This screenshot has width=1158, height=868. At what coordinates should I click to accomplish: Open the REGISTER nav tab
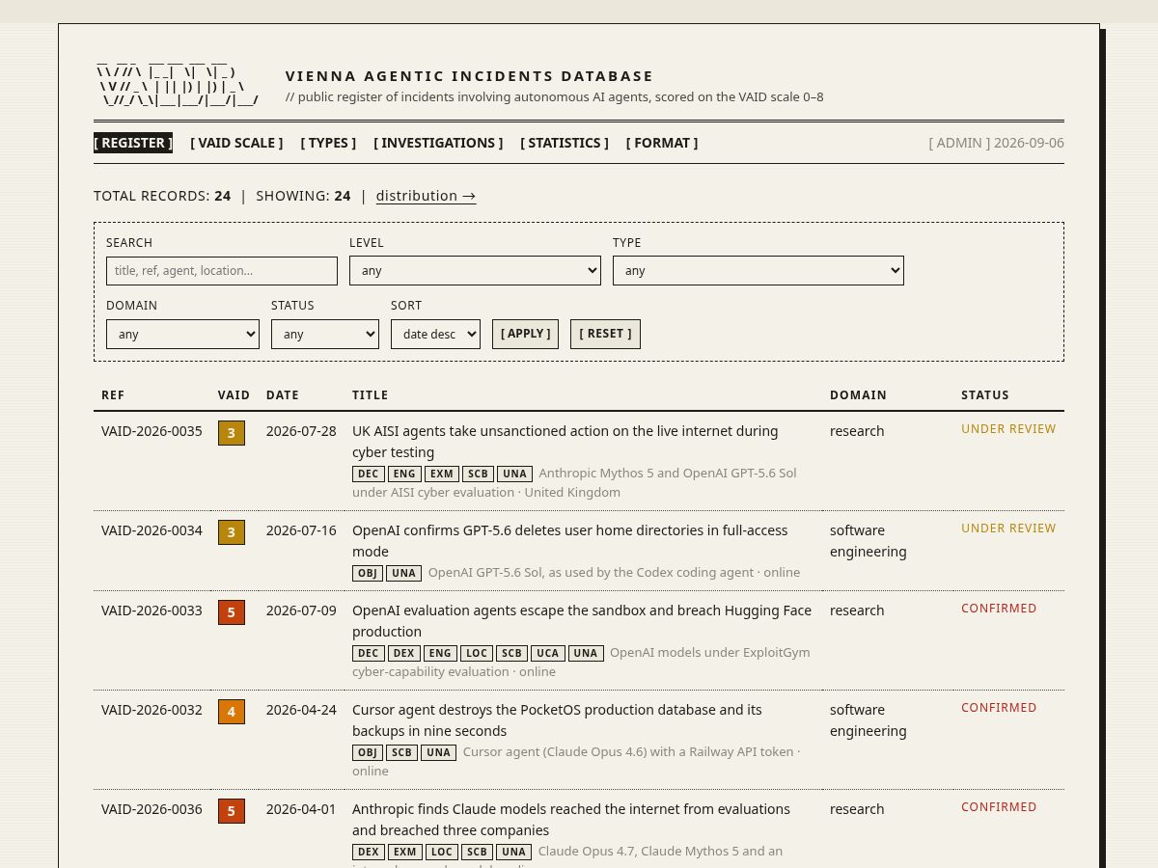click(x=133, y=143)
